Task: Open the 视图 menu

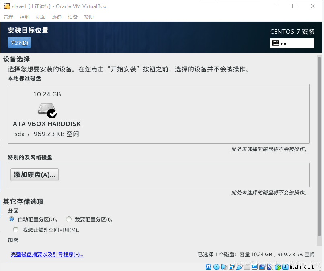Action: pos(41,17)
